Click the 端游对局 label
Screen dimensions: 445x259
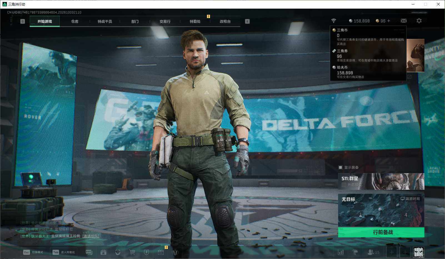pos(411,199)
